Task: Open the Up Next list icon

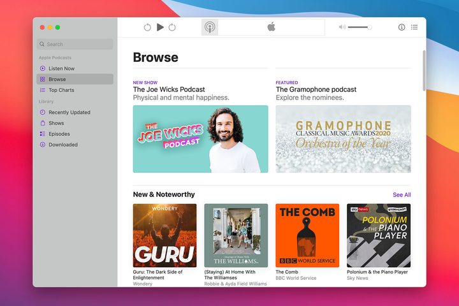Action: coord(414,27)
